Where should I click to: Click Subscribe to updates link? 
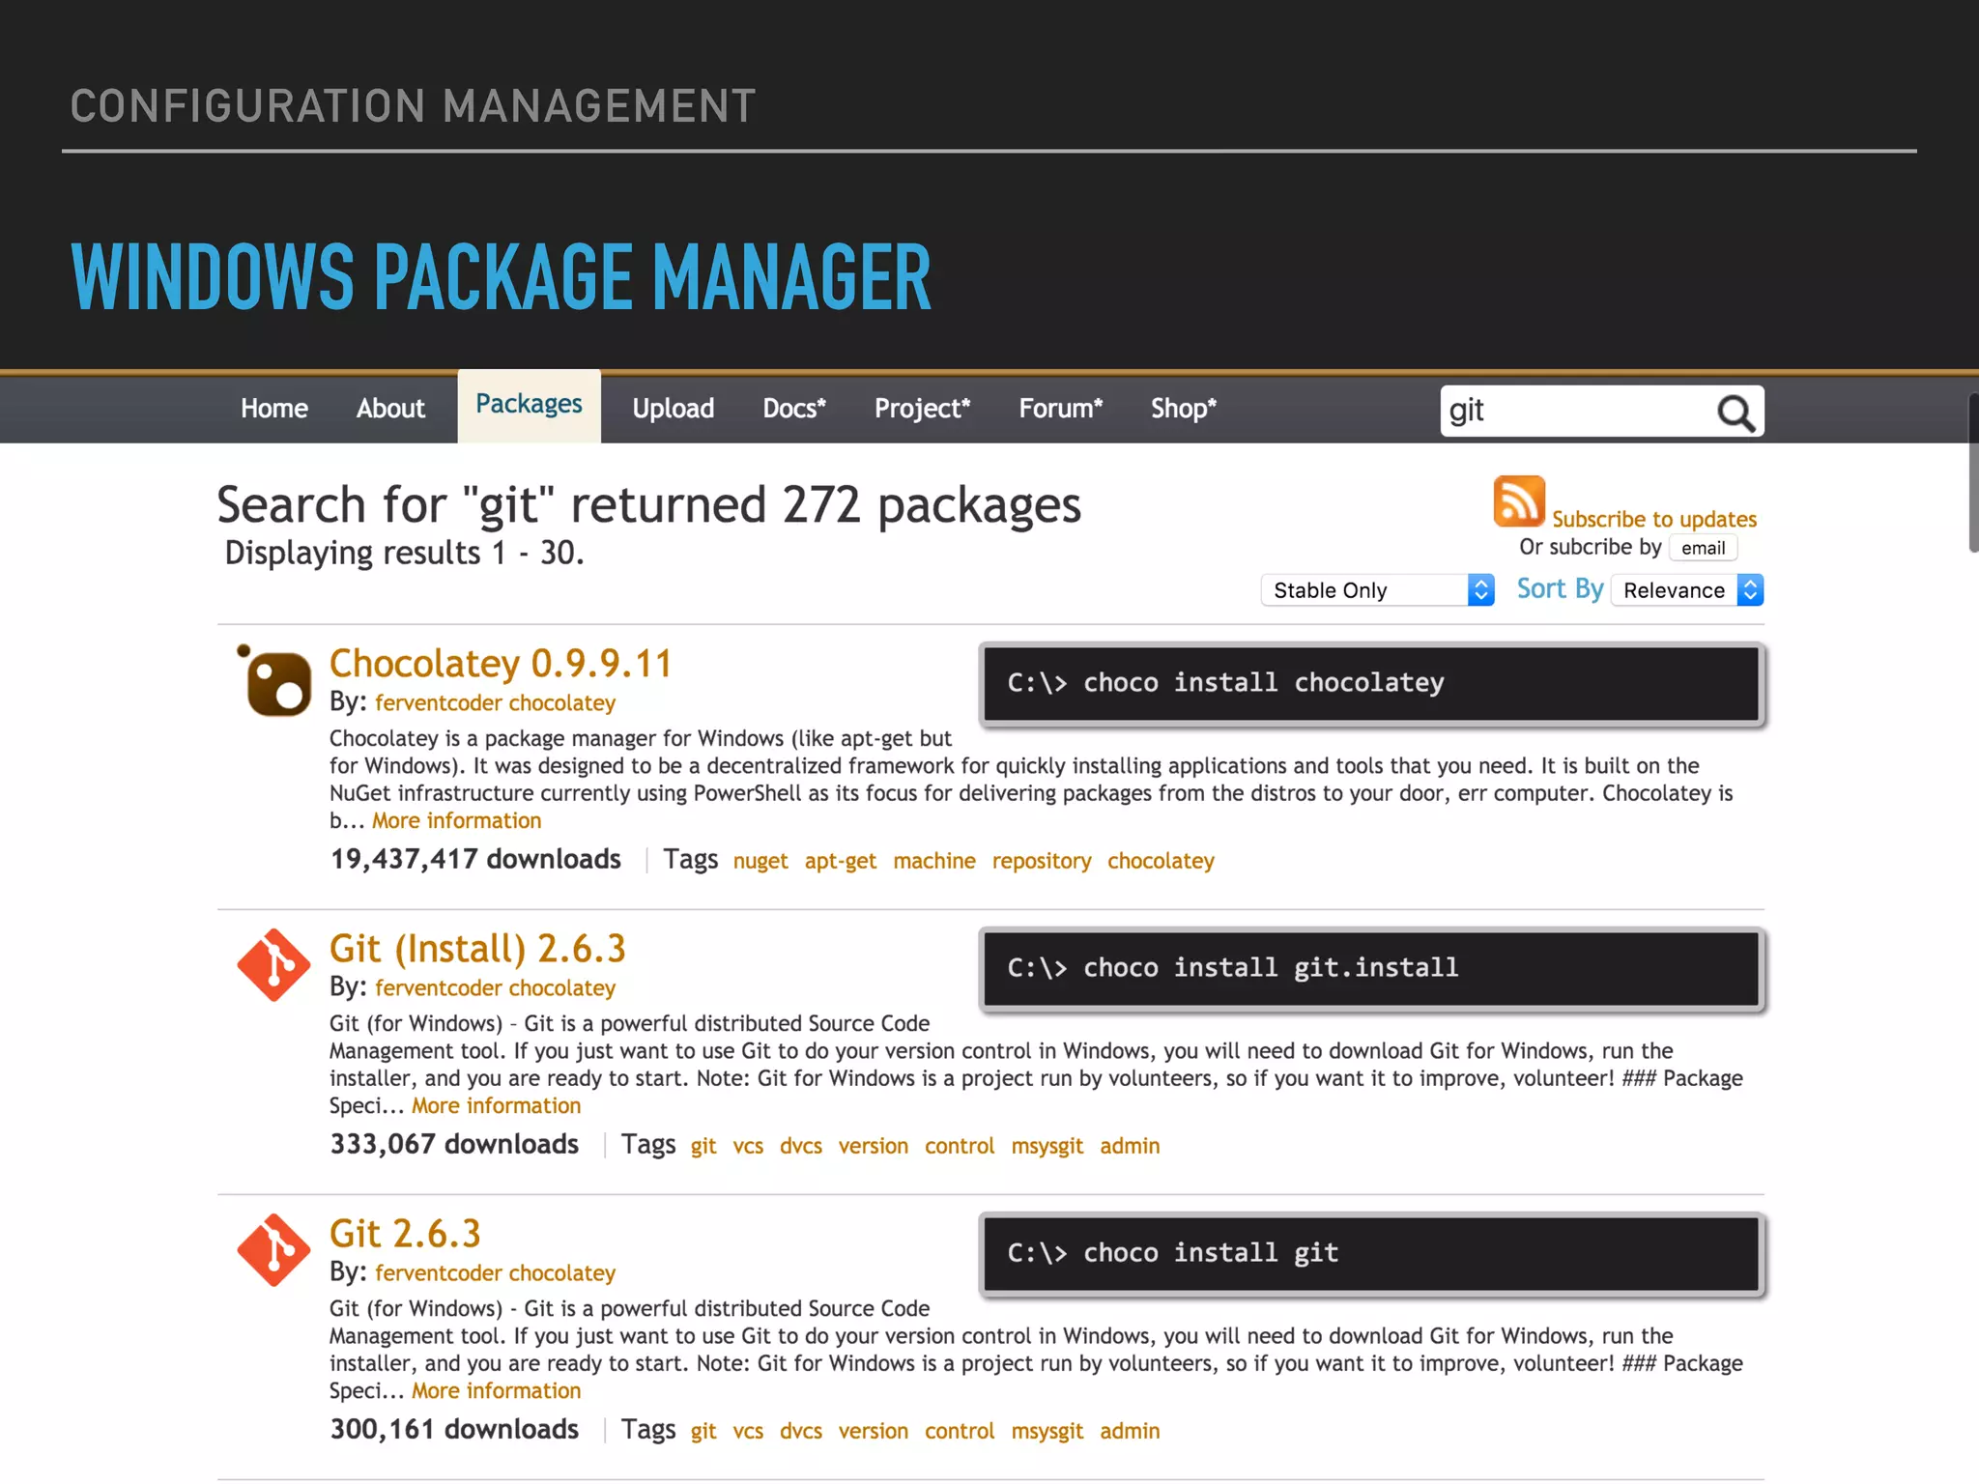click(1653, 519)
